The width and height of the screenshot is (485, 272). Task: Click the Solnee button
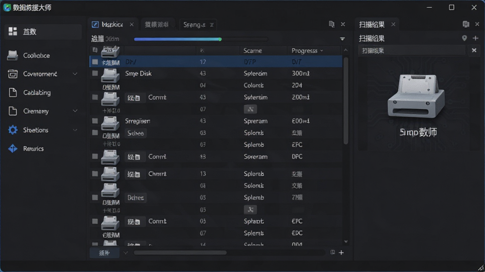click(x=135, y=133)
